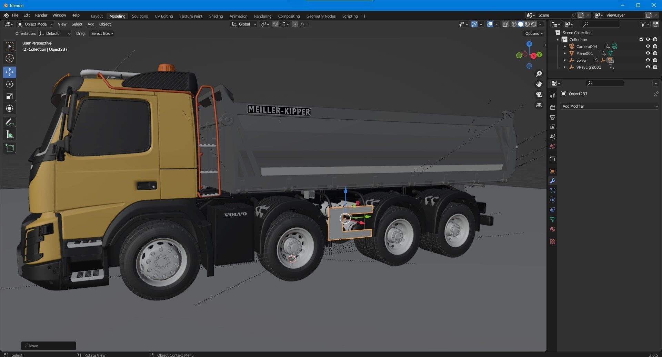
Task: Select the Scale tool
Action: point(10,96)
